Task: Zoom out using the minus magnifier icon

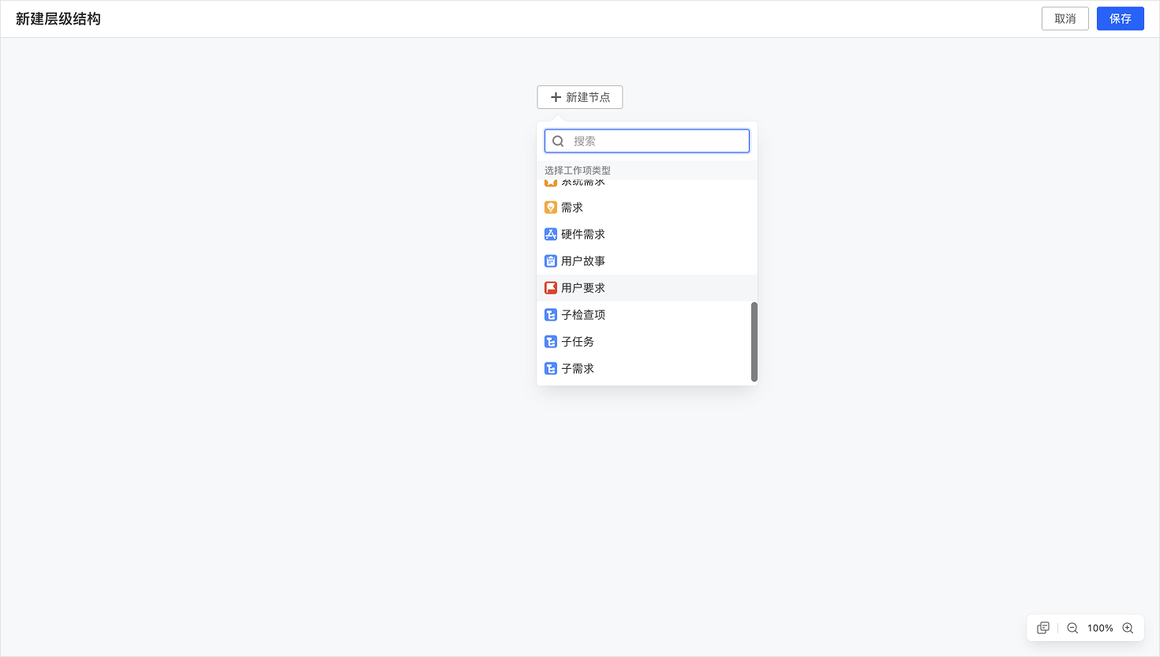Action: pyautogui.click(x=1072, y=628)
